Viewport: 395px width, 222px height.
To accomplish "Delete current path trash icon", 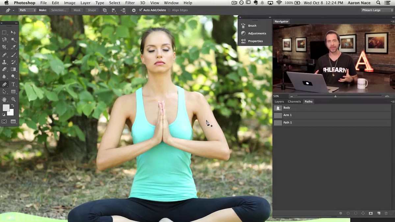I will [x=386, y=213].
